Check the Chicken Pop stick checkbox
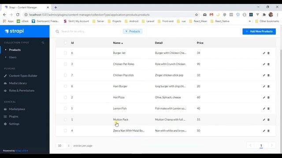Image resolution: width=282 pixels, height=158 pixels. coord(65,75)
